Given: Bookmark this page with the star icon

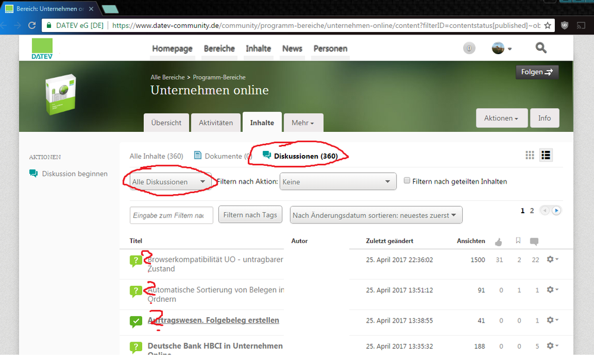Looking at the screenshot, I should (548, 26).
